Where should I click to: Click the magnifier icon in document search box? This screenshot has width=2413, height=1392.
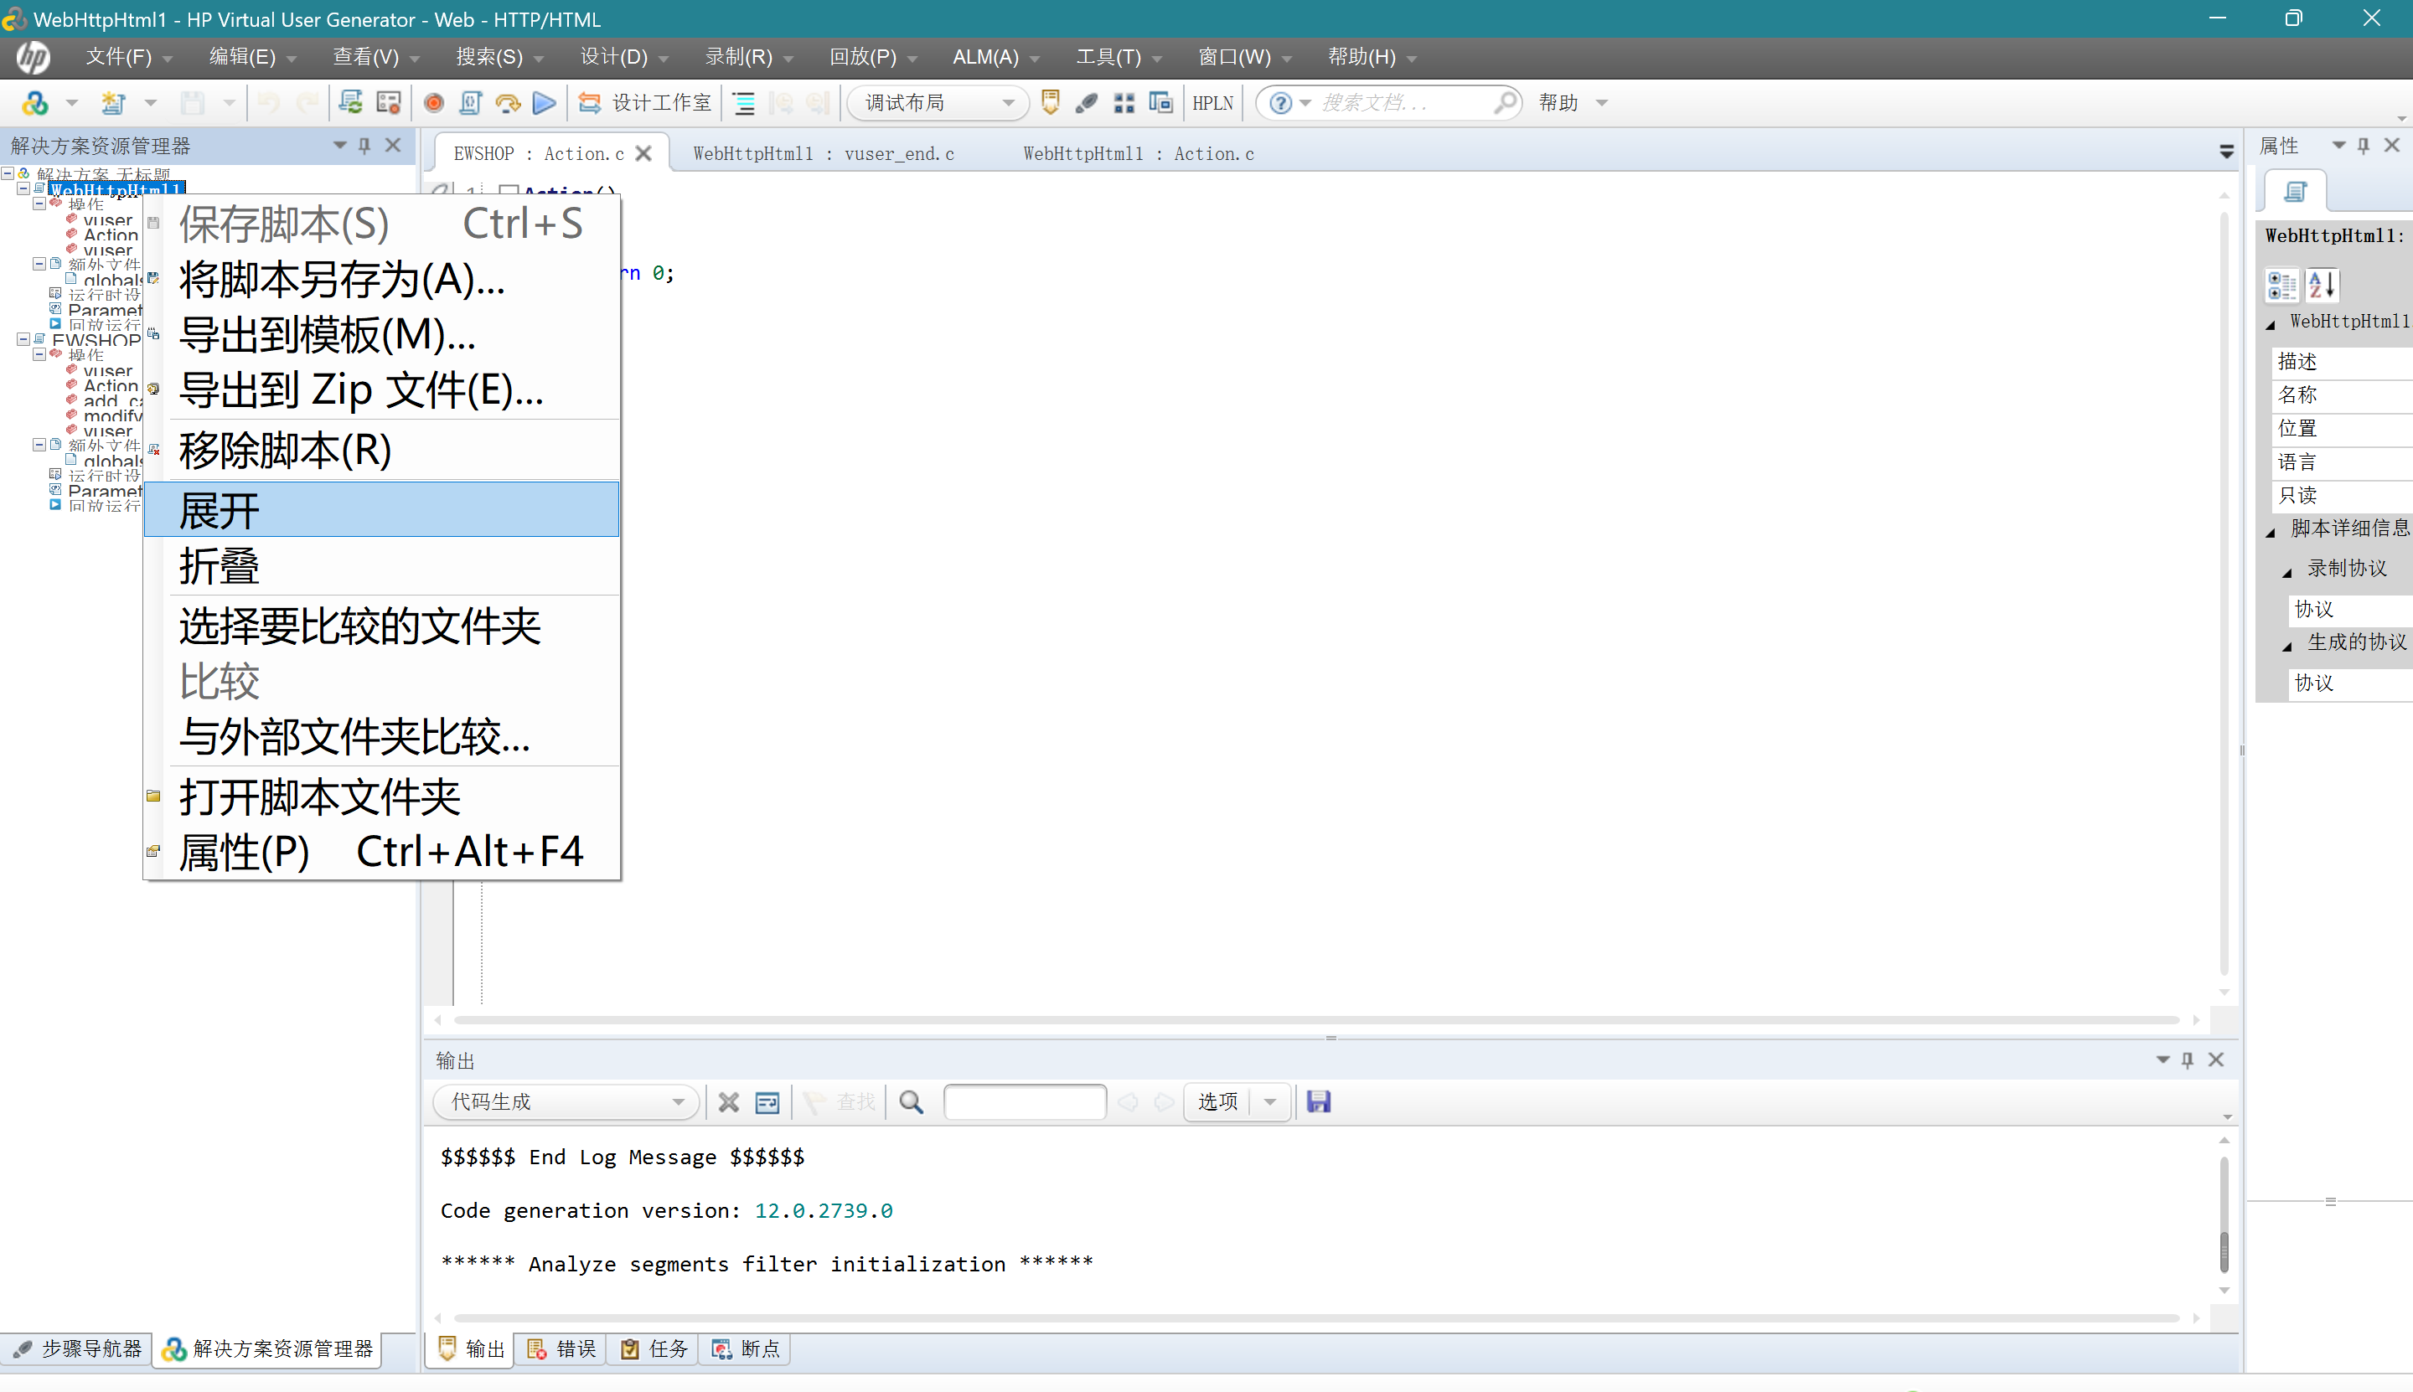click(x=1505, y=101)
